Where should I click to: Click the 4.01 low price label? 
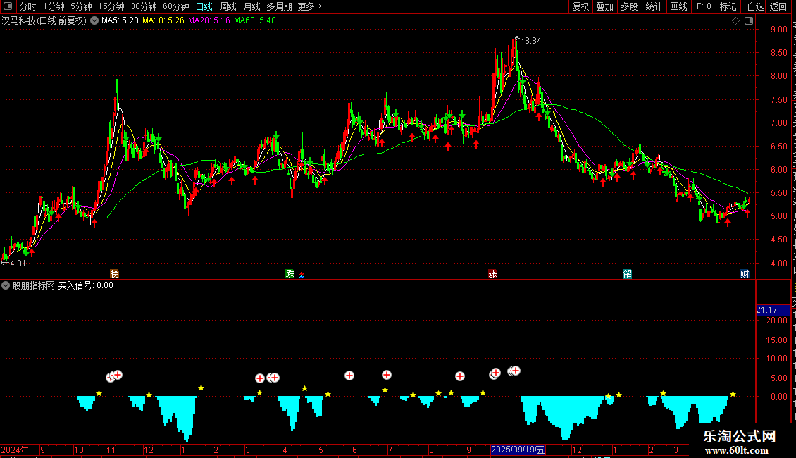18,264
